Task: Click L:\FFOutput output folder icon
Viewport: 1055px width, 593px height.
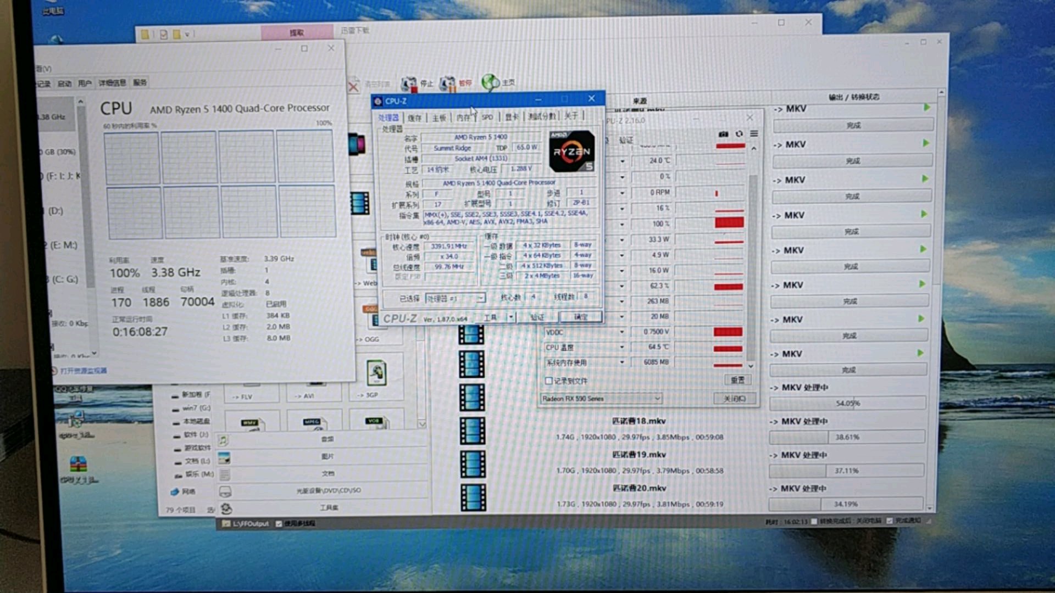Action: (x=226, y=524)
